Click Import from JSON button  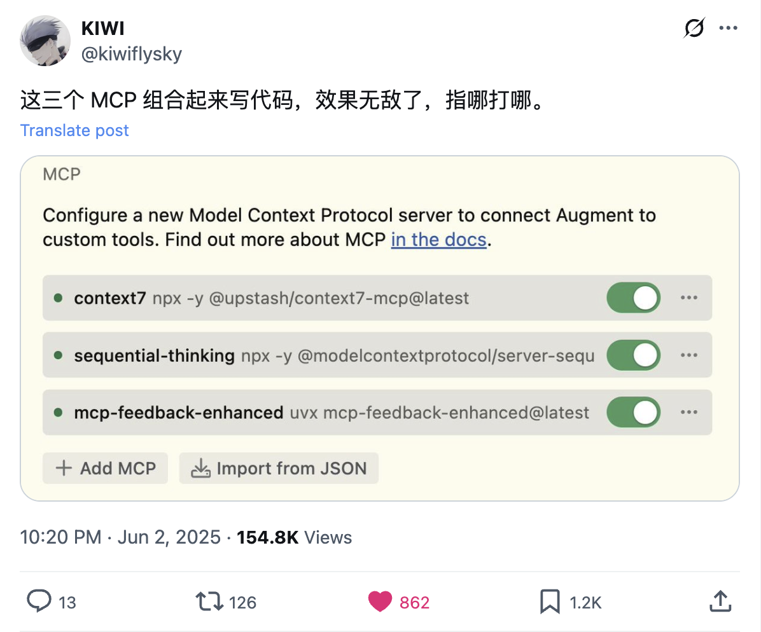click(x=279, y=469)
